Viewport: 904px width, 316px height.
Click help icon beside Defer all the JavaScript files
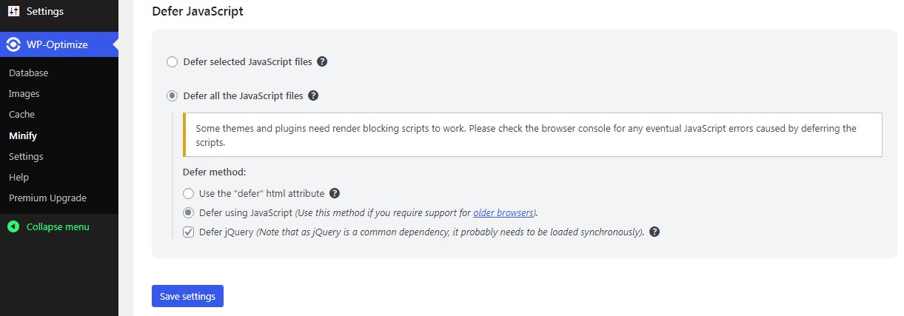tap(313, 95)
